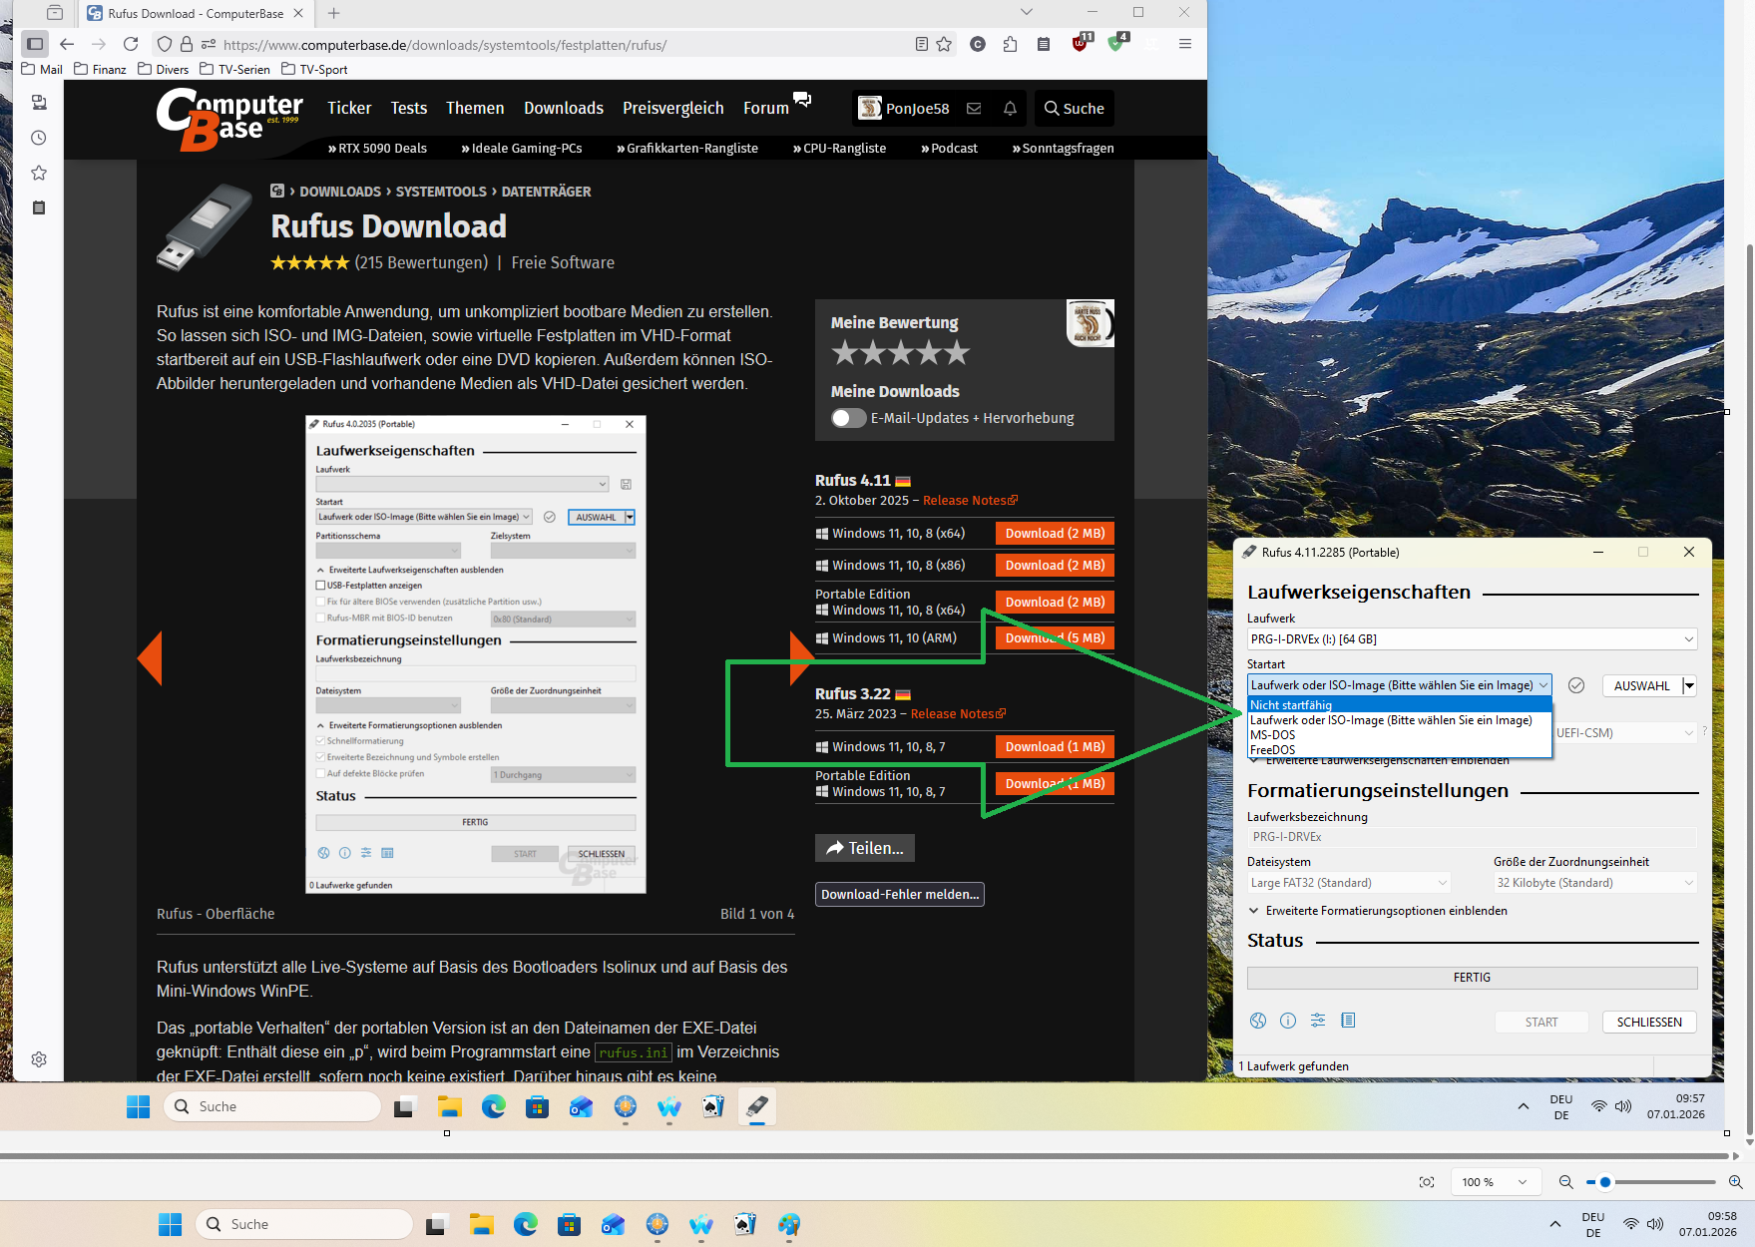
Task: Click Rufus checksum checkmark icon
Action: (1576, 685)
